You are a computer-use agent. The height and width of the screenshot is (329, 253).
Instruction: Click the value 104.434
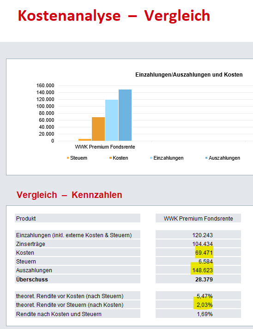click(x=202, y=244)
